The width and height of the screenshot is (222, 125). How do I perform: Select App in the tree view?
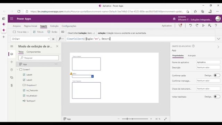[x=39, y=64]
